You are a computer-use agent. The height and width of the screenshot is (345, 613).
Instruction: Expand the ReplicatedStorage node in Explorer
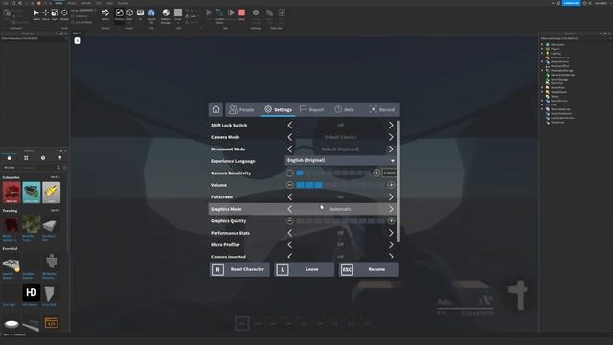[x=542, y=70]
